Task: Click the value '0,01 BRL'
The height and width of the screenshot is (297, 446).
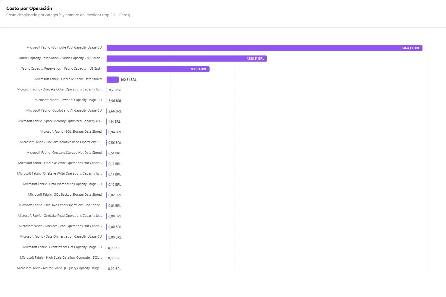Action: pos(114,206)
